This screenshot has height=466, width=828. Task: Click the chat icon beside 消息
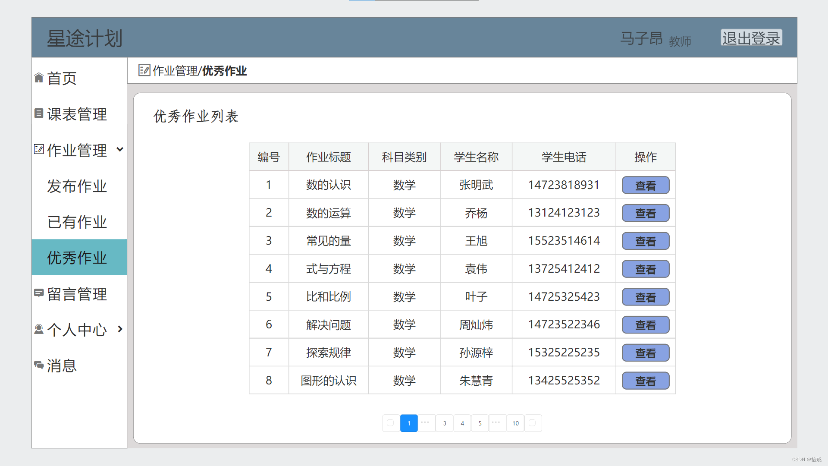[39, 365]
